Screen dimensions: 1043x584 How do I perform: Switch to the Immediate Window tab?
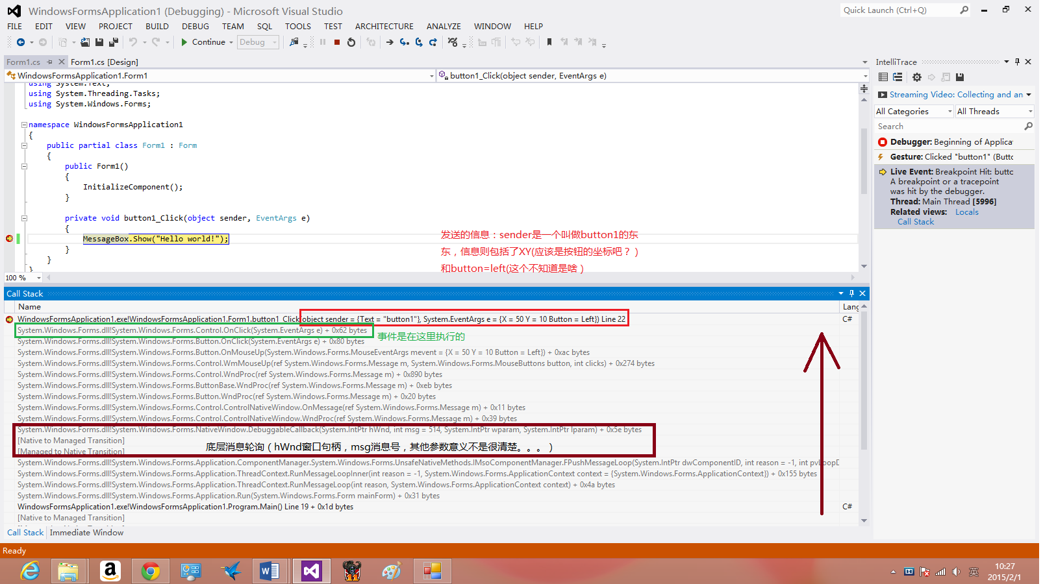pos(87,533)
